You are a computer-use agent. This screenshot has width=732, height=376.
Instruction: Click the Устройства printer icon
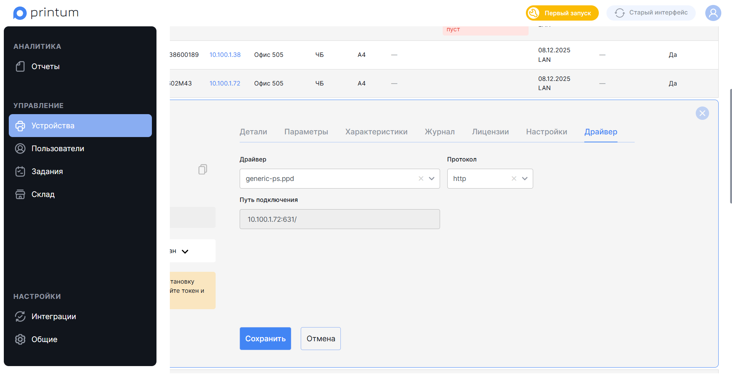coord(20,126)
